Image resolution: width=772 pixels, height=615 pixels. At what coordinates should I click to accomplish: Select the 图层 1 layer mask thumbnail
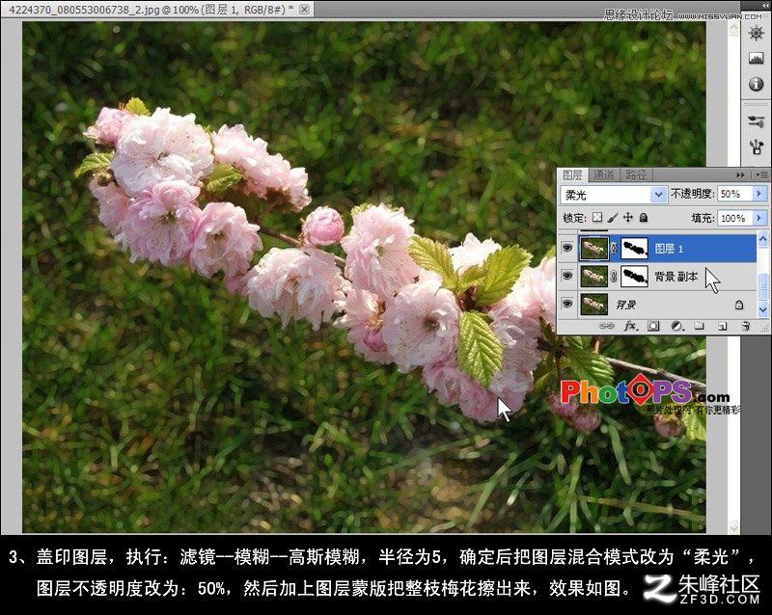634,249
